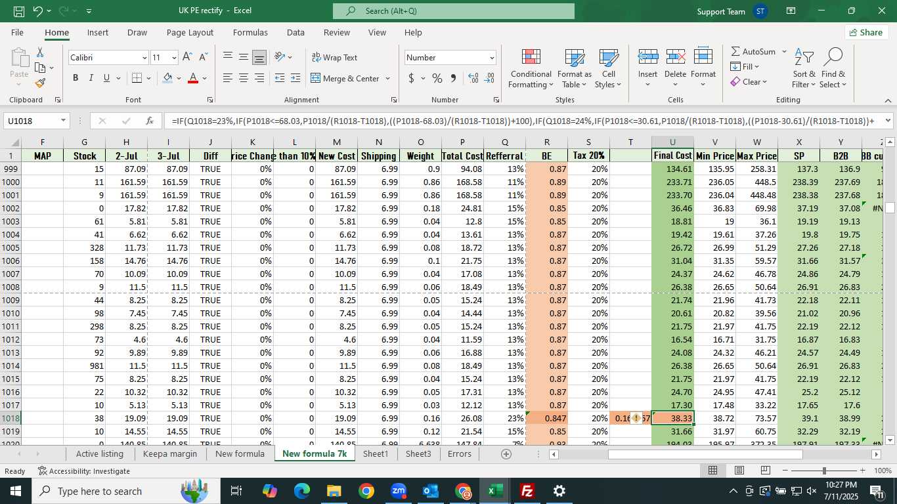Click the Share button
897x504 pixels.
(x=866, y=32)
